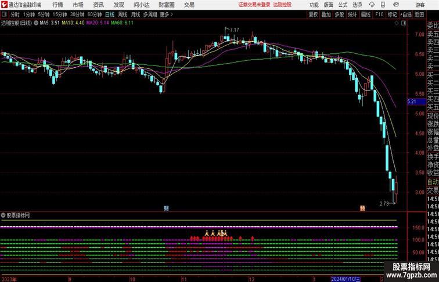439x282 pixels.
Task: Open the 功能 menu
Action: tap(314, 5)
